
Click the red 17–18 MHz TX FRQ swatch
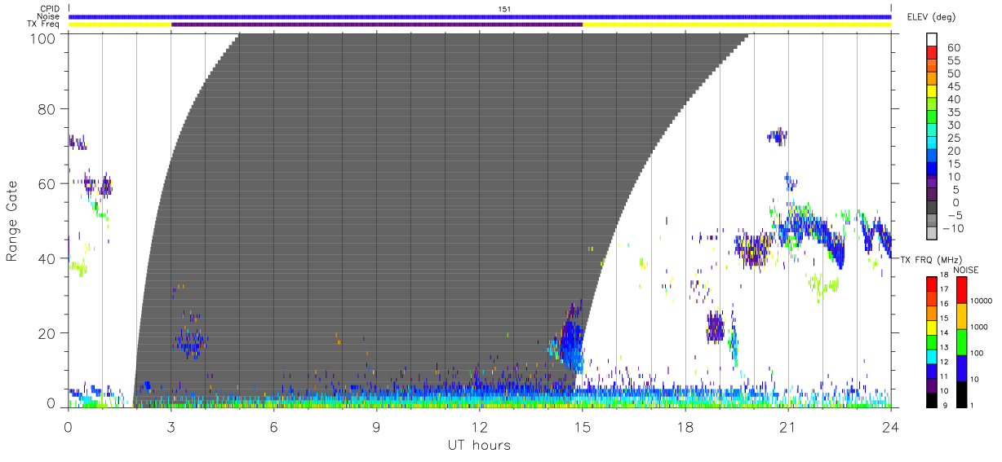click(x=931, y=284)
